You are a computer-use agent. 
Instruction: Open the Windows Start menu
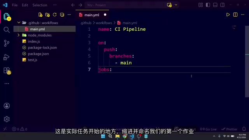click(x=103, y=136)
